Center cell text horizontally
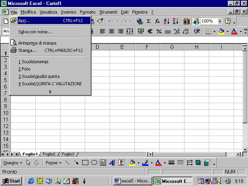Screen dimensions: 248x186 click(112, 31)
